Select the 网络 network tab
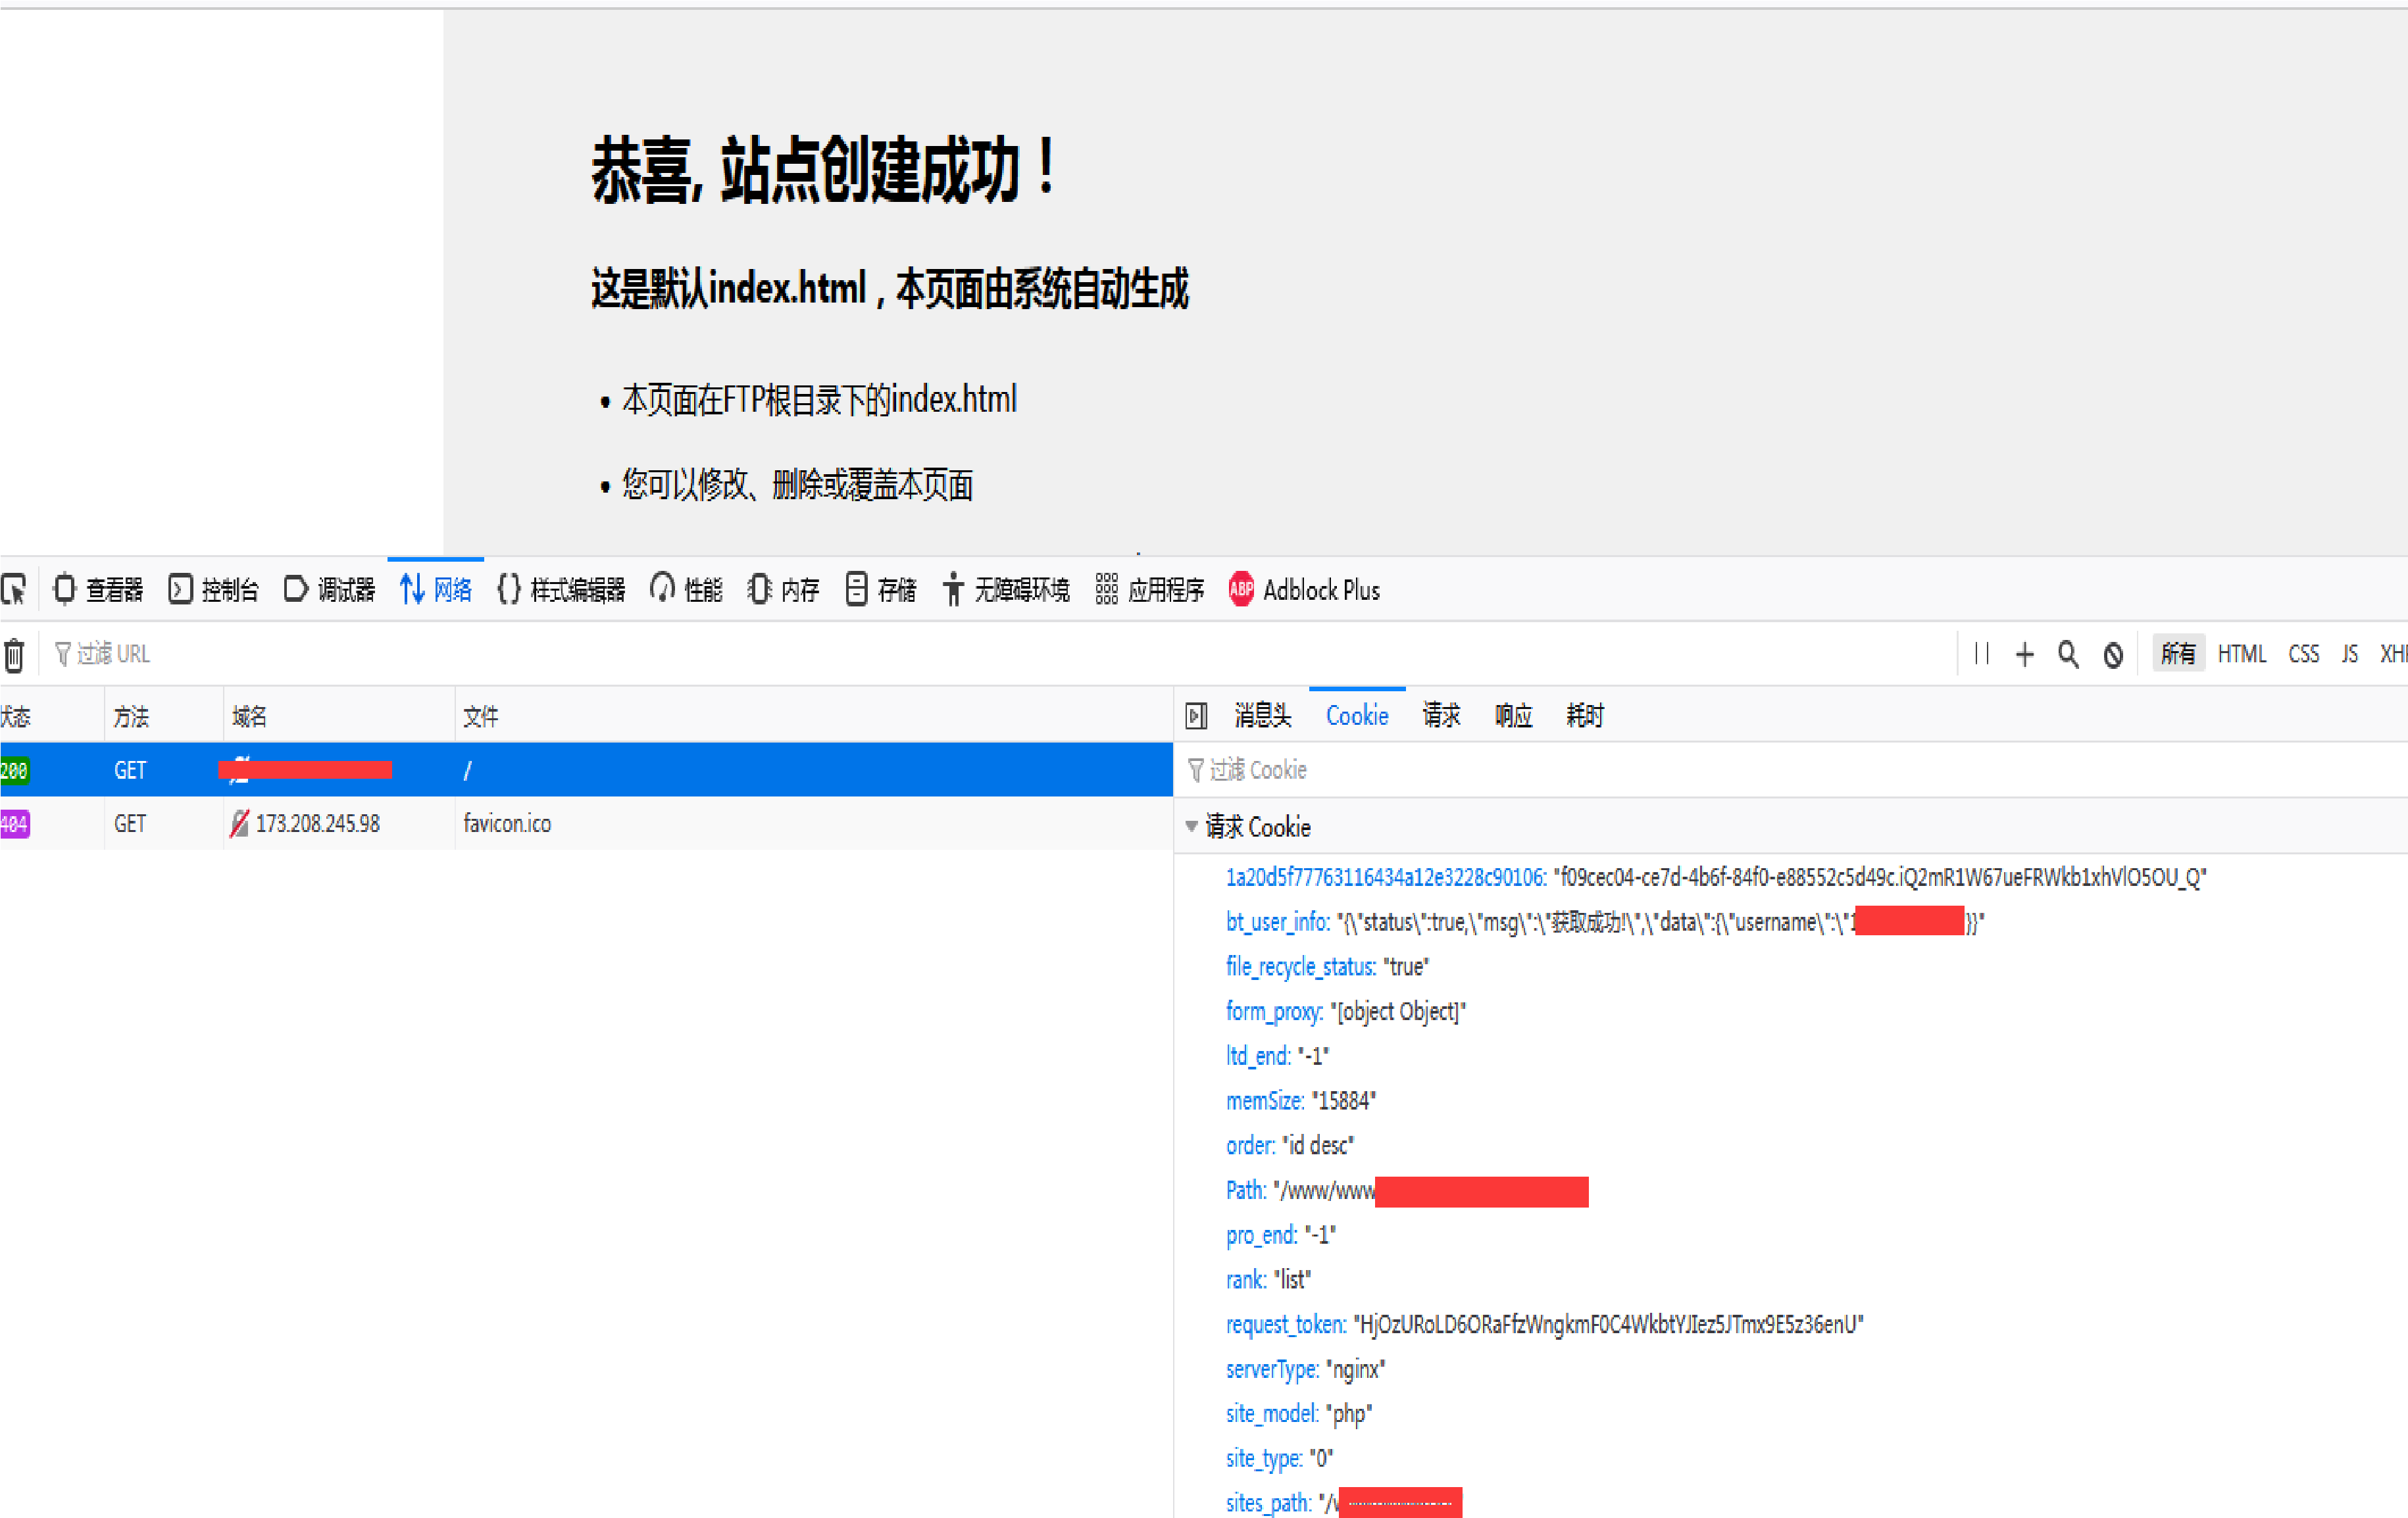This screenshot has height=1518, width=2408. (436, 590)
